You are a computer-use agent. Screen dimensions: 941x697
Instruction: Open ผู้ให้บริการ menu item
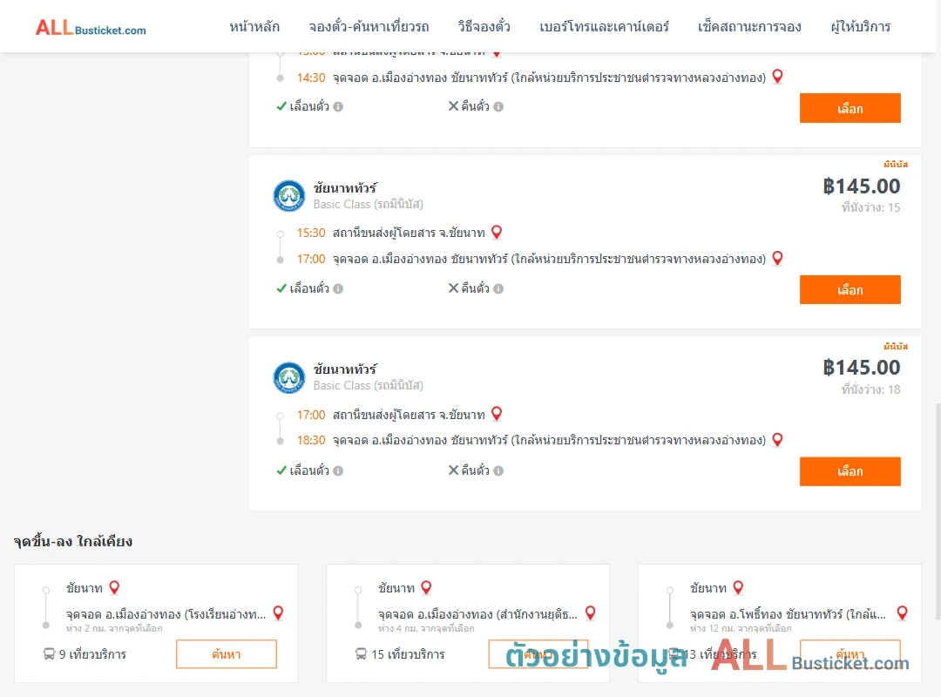[x=860, y=27]
